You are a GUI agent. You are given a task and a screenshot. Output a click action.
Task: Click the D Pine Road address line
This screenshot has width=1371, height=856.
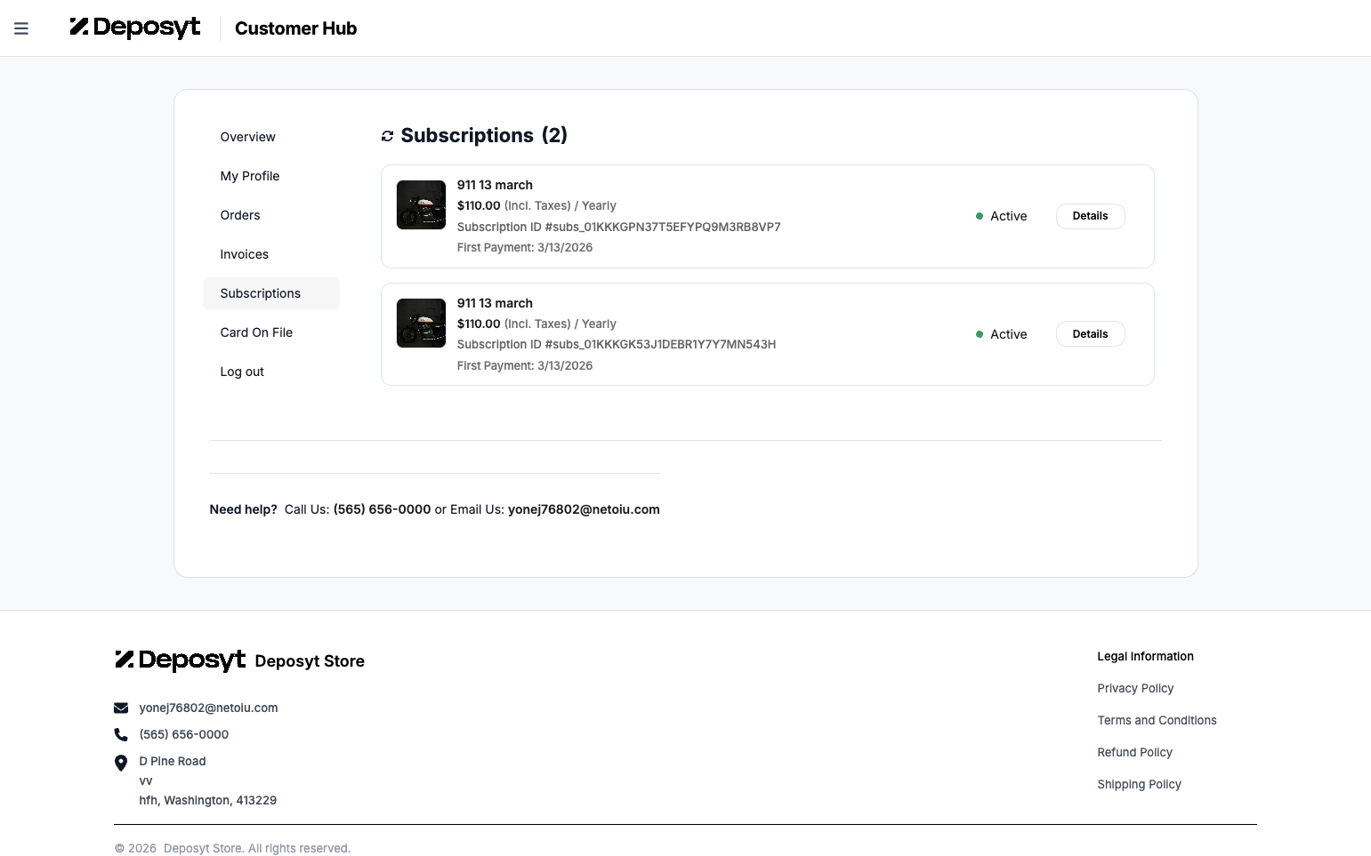(173, 761)
